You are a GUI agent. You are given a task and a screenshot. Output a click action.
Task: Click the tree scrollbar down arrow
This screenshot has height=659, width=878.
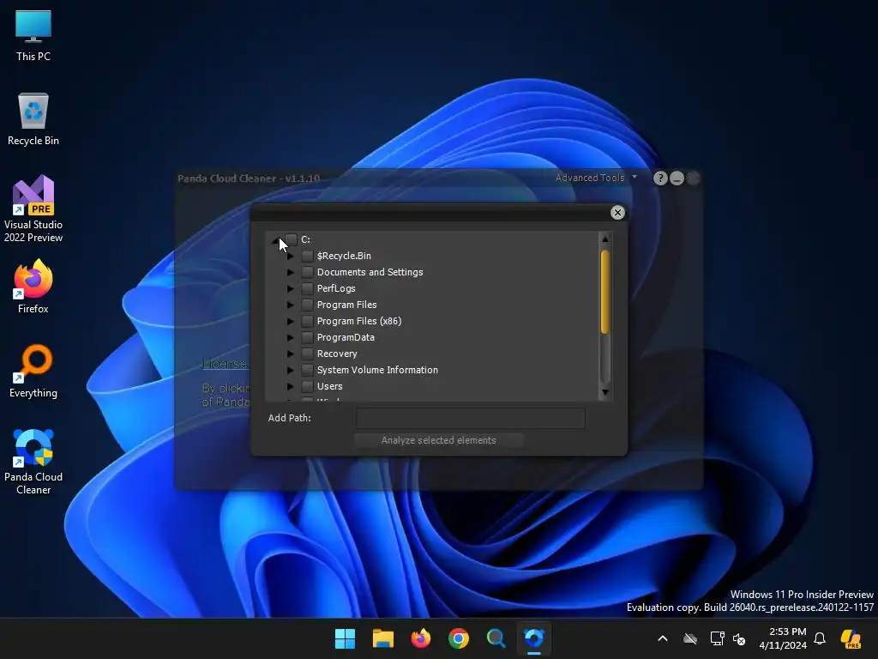pos(604,392)
